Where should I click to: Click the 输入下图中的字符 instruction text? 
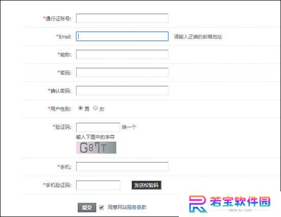coord(96,137)
